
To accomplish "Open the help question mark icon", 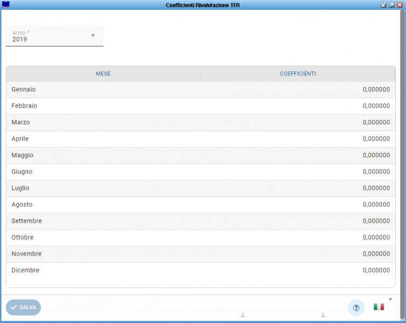I will (x=356, y=308).
